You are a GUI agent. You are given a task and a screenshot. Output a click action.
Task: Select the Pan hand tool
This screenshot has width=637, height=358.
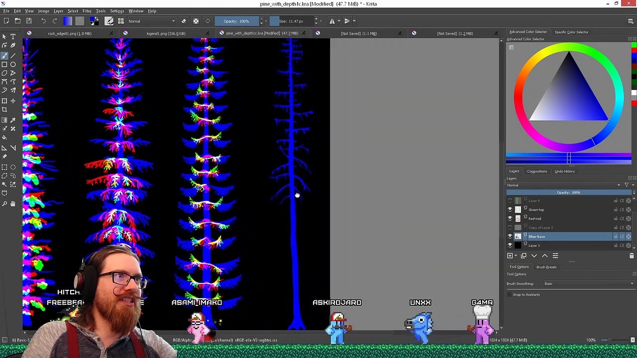[13, 203]
